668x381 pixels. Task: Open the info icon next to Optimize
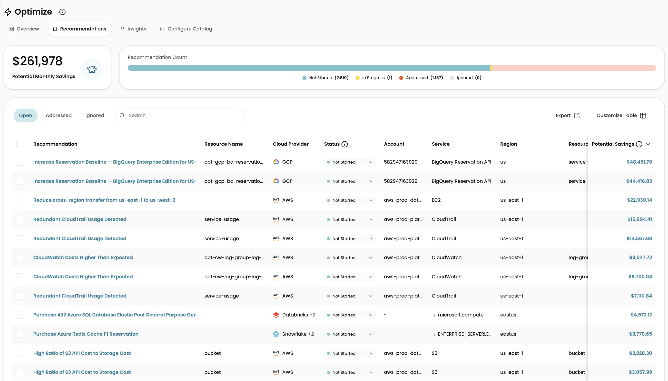coord(62,12)
